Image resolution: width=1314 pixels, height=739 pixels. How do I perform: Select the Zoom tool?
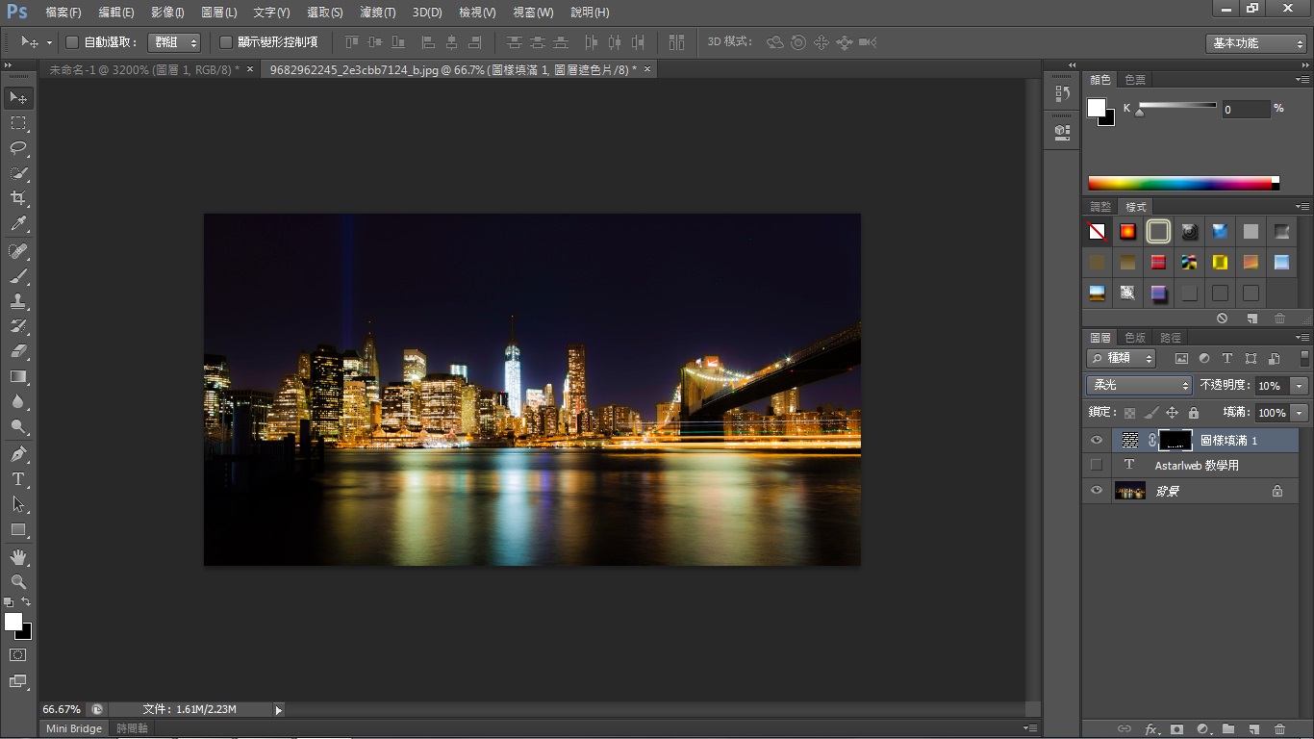click(18, 582)
